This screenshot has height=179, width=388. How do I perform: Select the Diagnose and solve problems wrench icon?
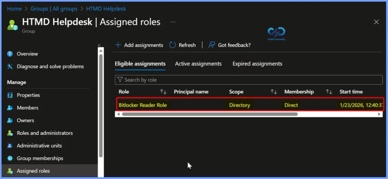pyautogui.click(x=10, y=67)
